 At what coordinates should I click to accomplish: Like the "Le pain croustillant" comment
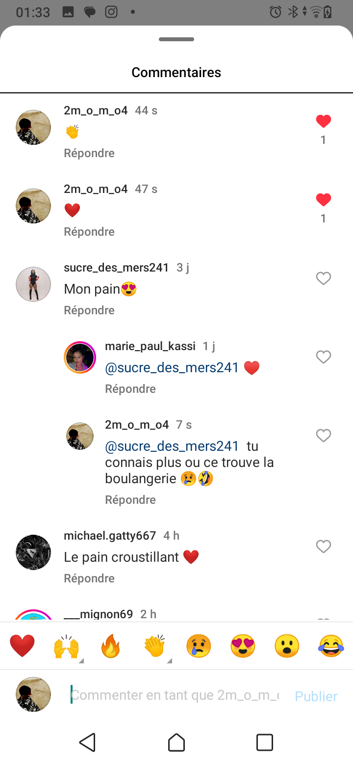(x=323, y=547)
